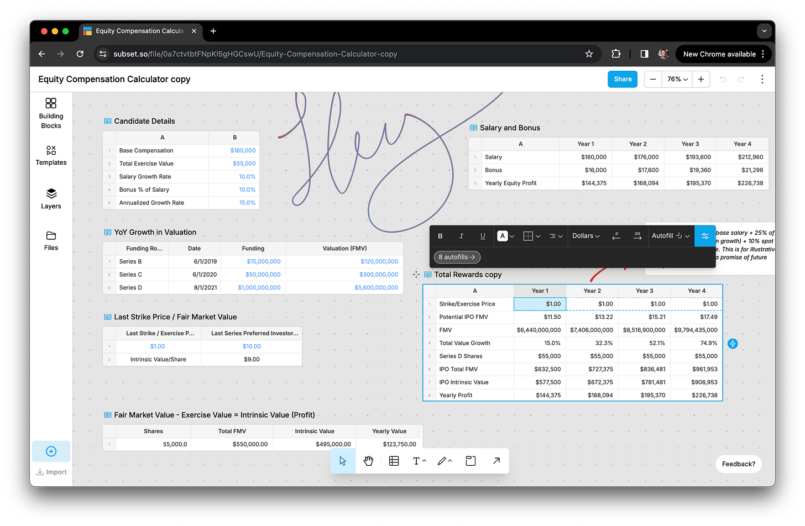Toggle bold formatting
This screenshot has height=526, width=805.
tap(440, 236)
